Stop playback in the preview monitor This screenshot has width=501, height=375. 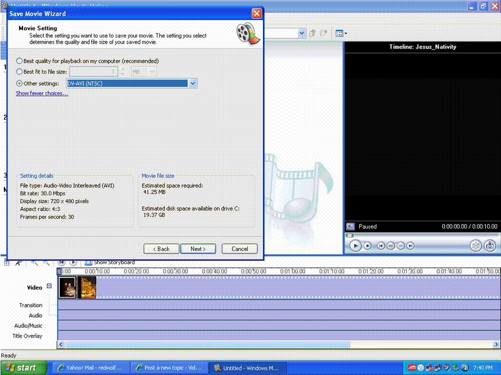click(x=368, y=246)
